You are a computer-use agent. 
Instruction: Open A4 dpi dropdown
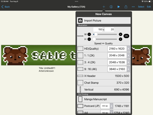[x=107, y=112]
